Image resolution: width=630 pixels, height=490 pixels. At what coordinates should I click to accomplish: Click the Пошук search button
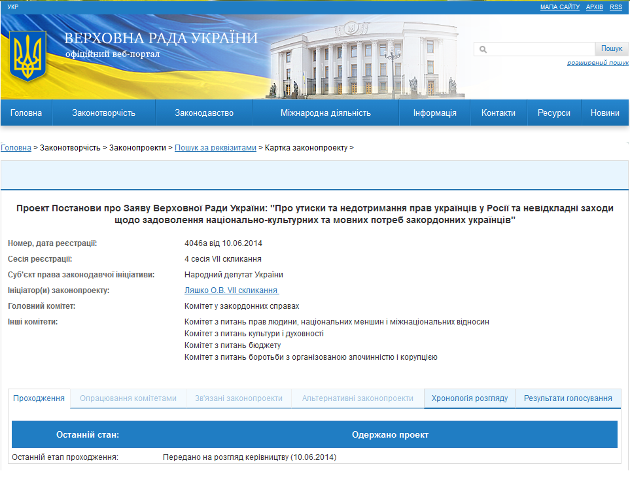coord(612,48)
